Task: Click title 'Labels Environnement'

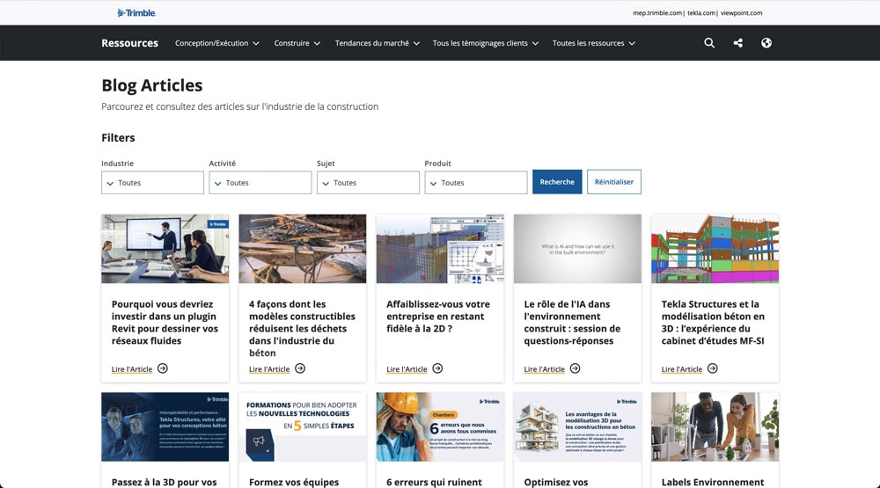Action: 713,483
